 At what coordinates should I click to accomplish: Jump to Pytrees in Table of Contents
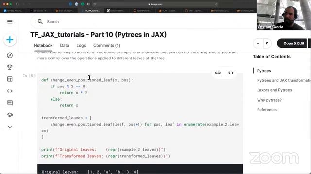click(264, 71)
